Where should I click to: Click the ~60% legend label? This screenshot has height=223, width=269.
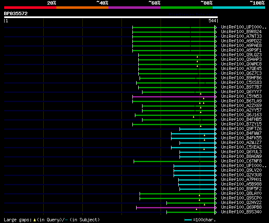coord(154,3)
